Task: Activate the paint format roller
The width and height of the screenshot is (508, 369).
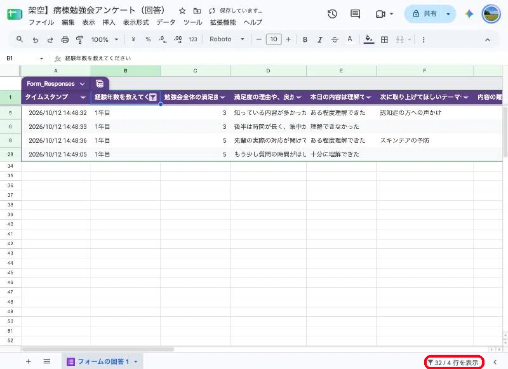Action: tap(79, 40)
